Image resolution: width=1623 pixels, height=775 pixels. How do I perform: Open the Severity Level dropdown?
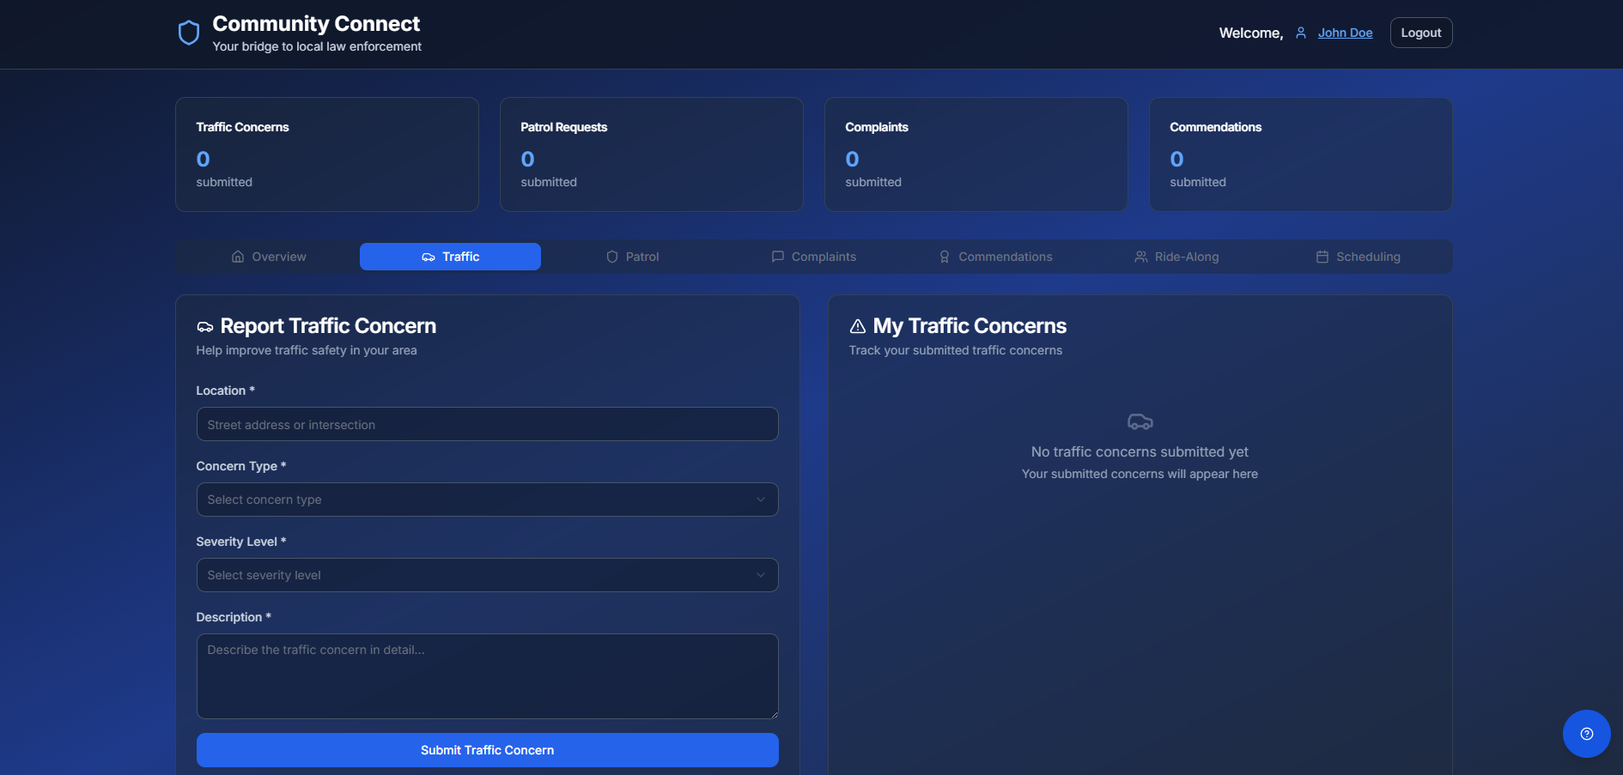pyautogui.click(x=487, y=575)
